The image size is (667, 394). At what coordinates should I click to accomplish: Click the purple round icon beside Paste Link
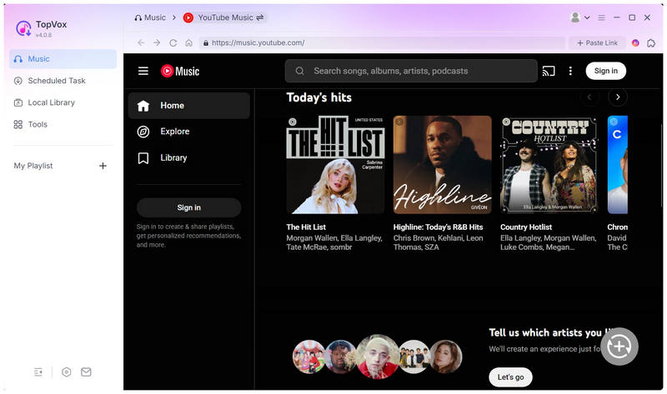(635, 43)
